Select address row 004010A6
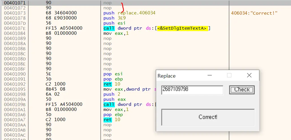 [x=15, y=114]
